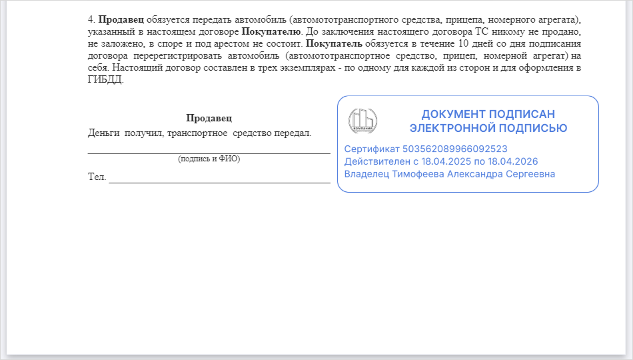Click the text 'Деньги получил, транспортное средство передал.'
Image resolution: width=633 pixels, height=360 pixels.
(x=199, y=133)
